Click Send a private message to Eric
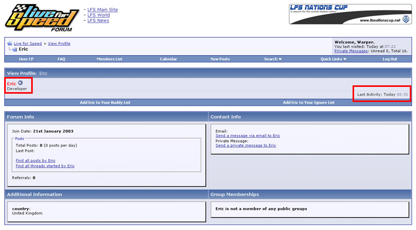This screenshot has height=230, width=416. tap(245, 146)
